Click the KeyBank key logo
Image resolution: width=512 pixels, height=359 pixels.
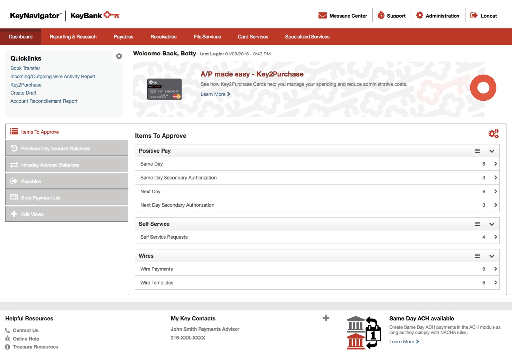(112, 15)
